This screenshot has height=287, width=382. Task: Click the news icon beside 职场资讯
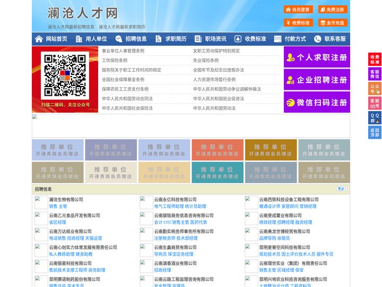[x=198, y=39]
